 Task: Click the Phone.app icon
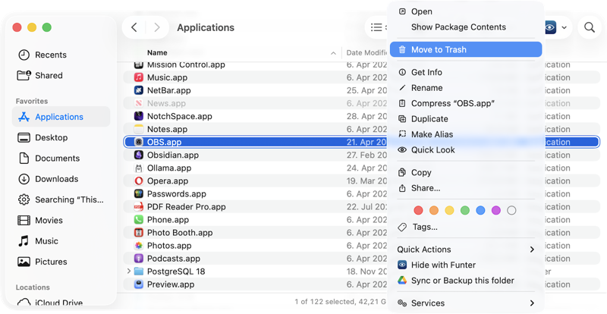point(139,219)
